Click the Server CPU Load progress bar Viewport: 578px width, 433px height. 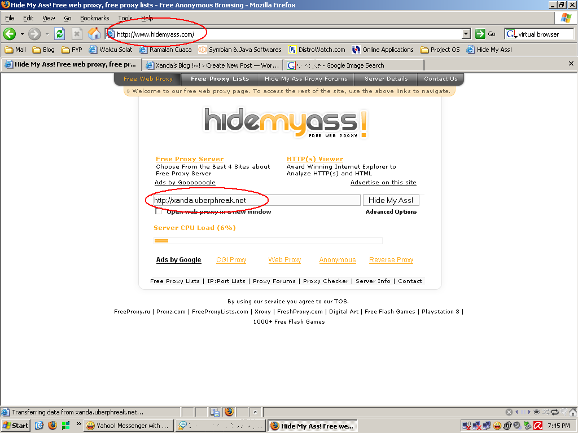tap(268, 241)
